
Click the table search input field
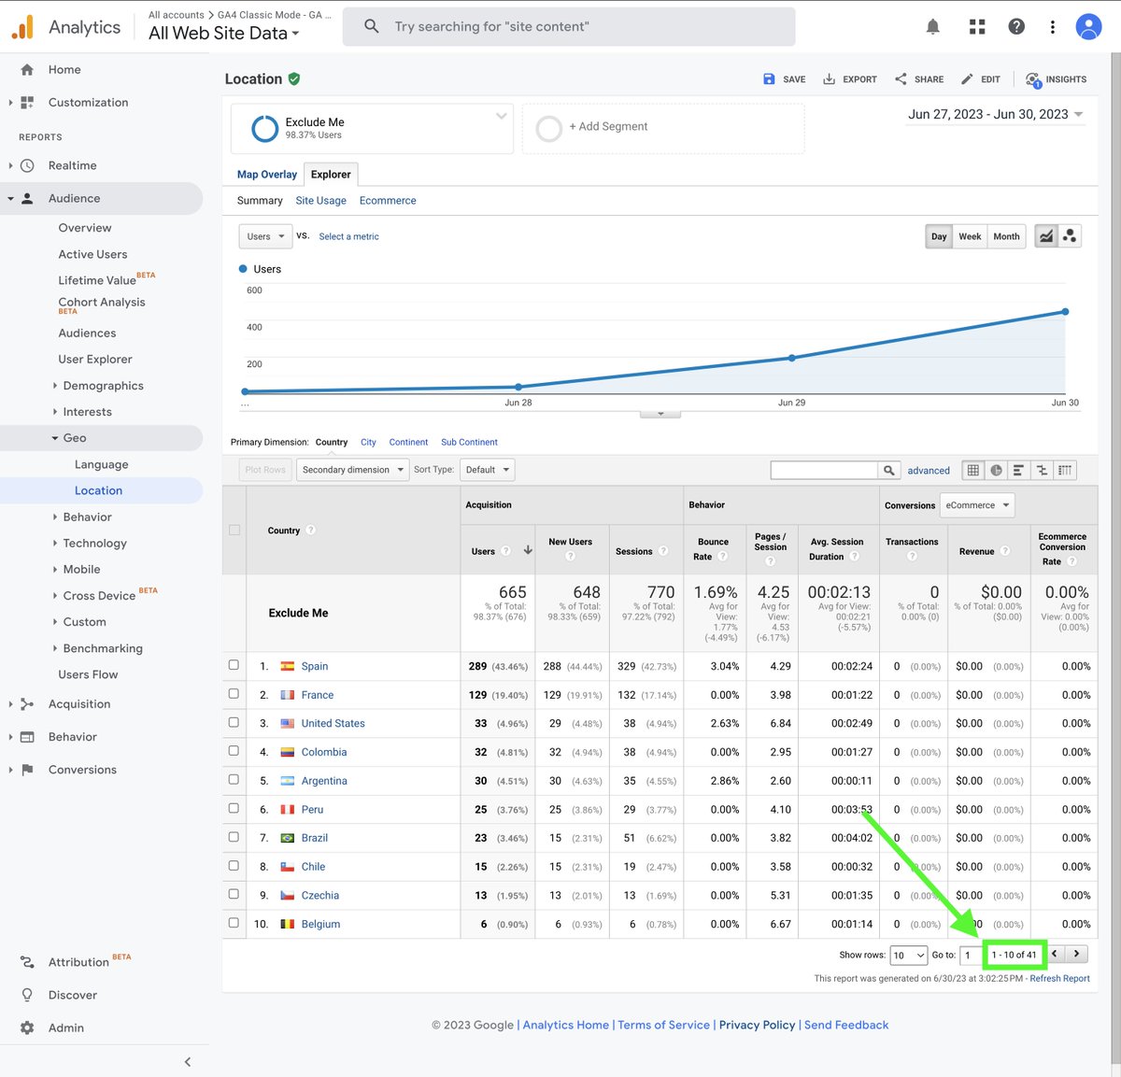[824, 470]
